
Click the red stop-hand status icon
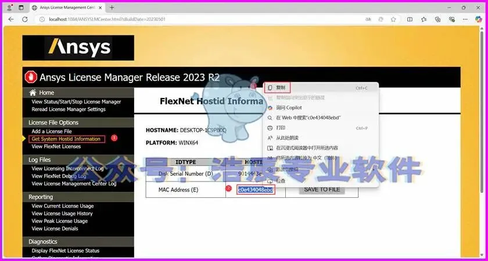tap(31, 77)
